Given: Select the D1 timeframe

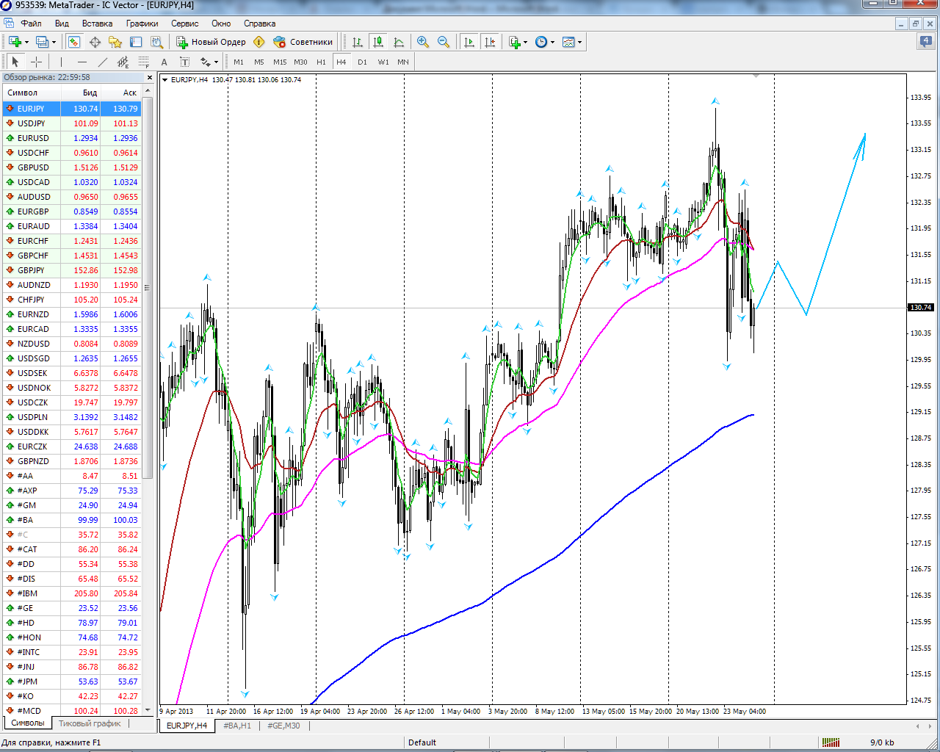Looking at the screenshot, I should click(x=362, y=62).
